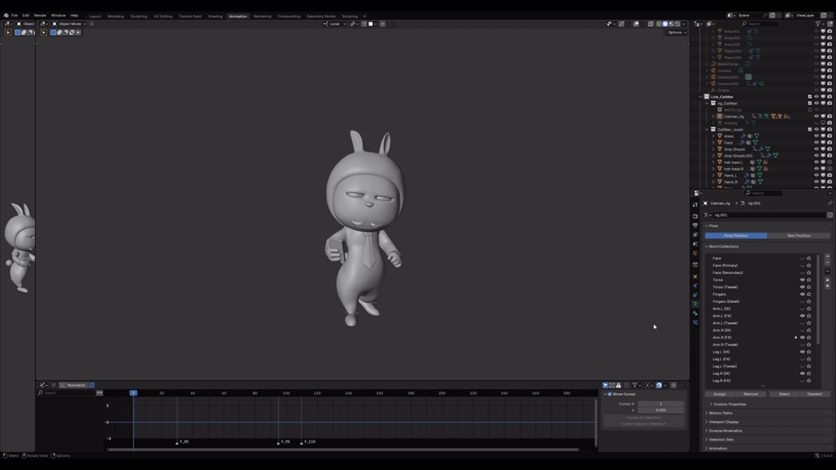Show the Face bone collection
Viewport: 836px width, 470px height.
click(x=802, y=258)
